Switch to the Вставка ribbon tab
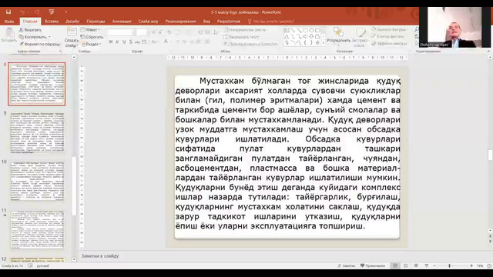The width and height of the screenshot is (493, 277). [52, 22]
